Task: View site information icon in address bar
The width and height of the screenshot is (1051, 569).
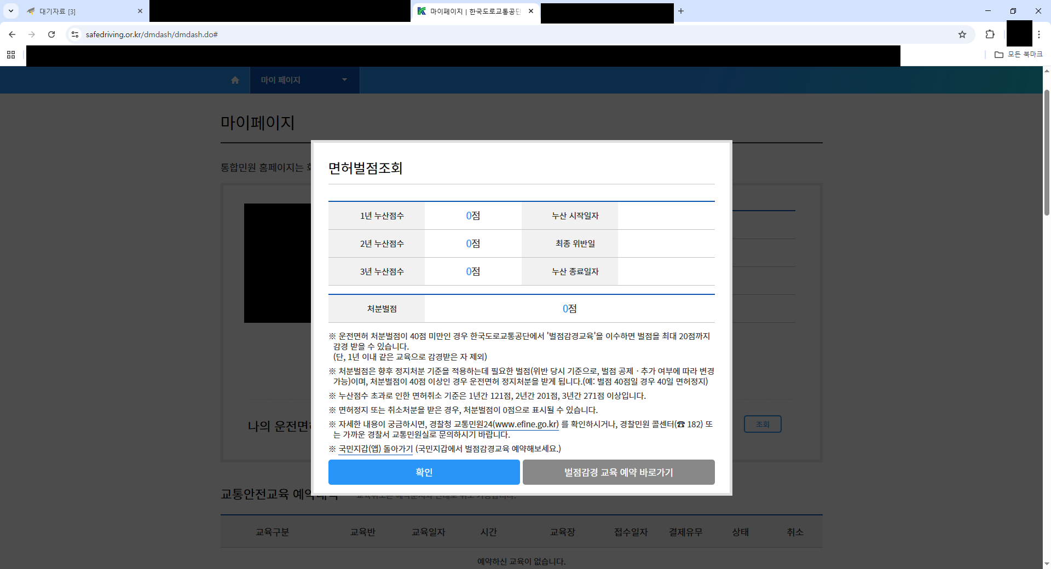Action: 75,34
